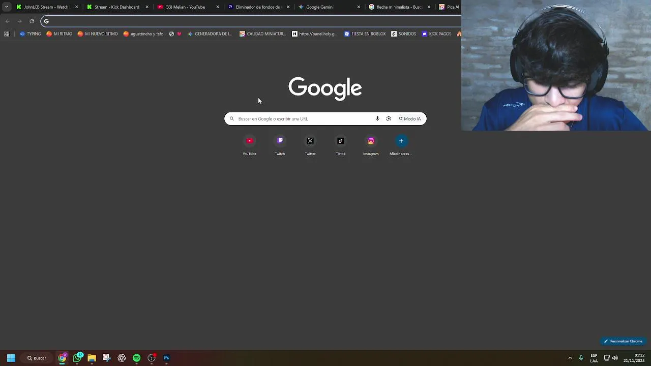This screenshot has width=651, height=366.
Task: Close the Eliminador de fondos tab
Action: coord(288,7)
